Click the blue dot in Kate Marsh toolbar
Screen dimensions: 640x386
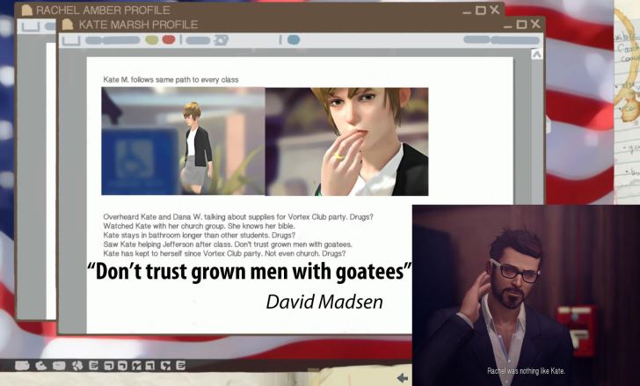pos(294,40)
